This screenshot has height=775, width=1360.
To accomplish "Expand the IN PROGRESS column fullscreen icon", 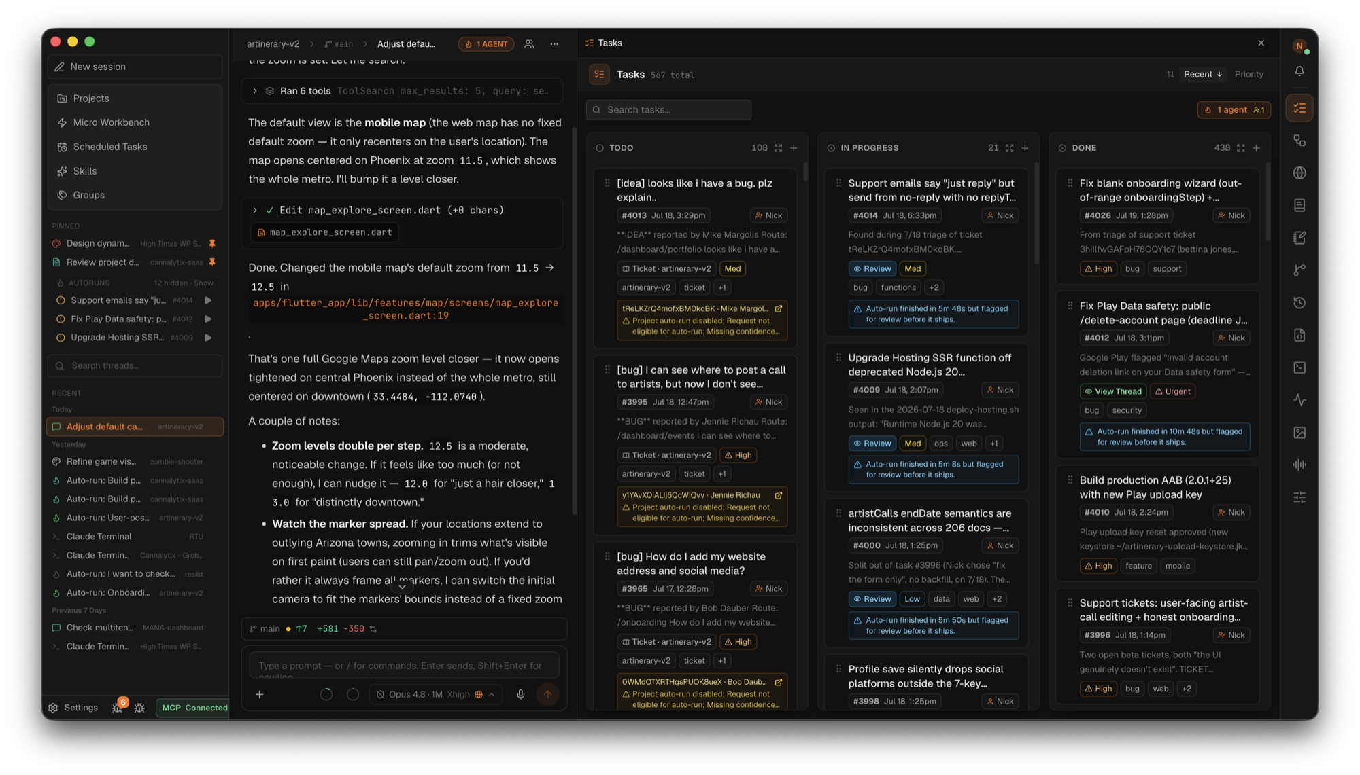I will (x=1009, y=148).
